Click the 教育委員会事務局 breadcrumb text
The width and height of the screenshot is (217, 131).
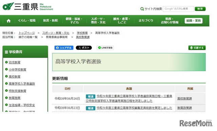[57, 37]
